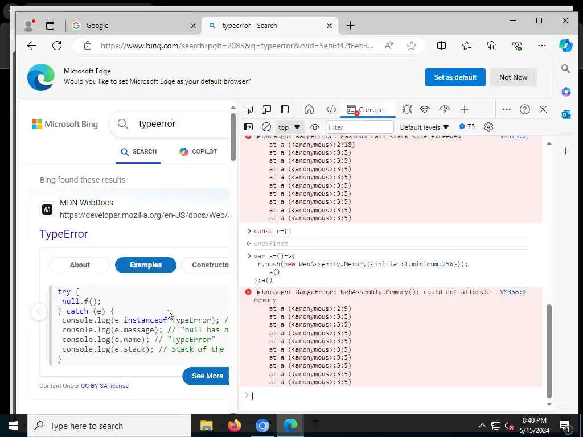Open the taskbar notification center
The height and width of the screenshot is (437, 583).
(564, 426)
